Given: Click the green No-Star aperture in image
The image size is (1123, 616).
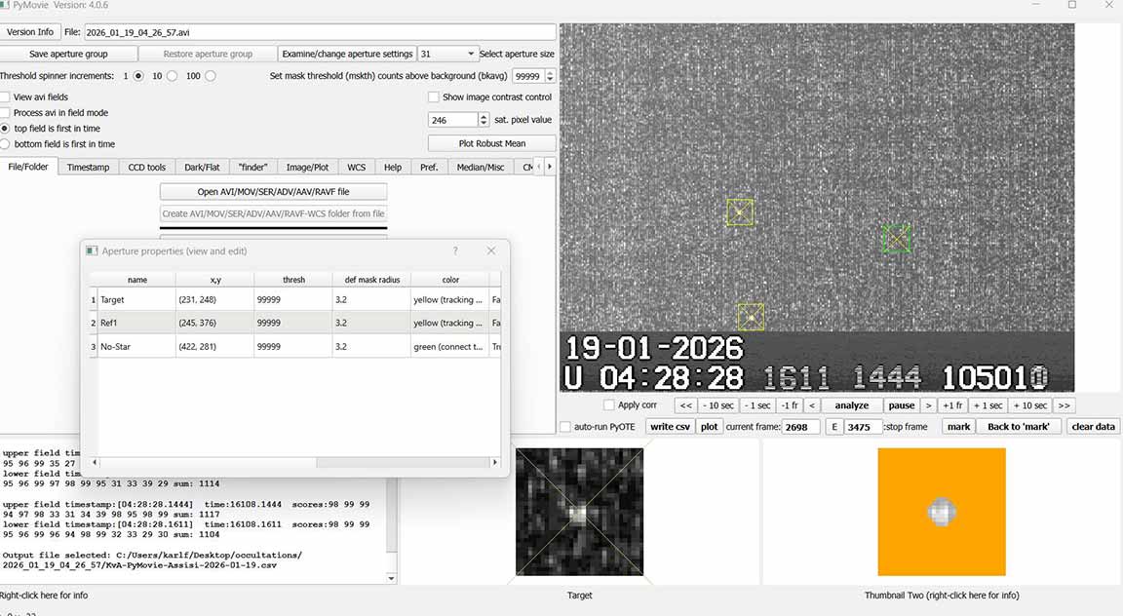Looking at the screenshot, I should coord(896,238).
